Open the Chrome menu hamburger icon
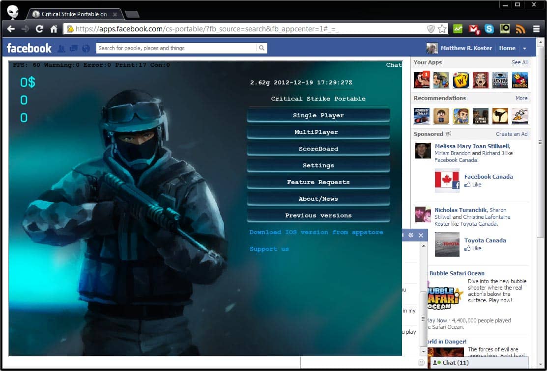Image resolution: width=547 pixels, height=371 pixels. [537, 29]
